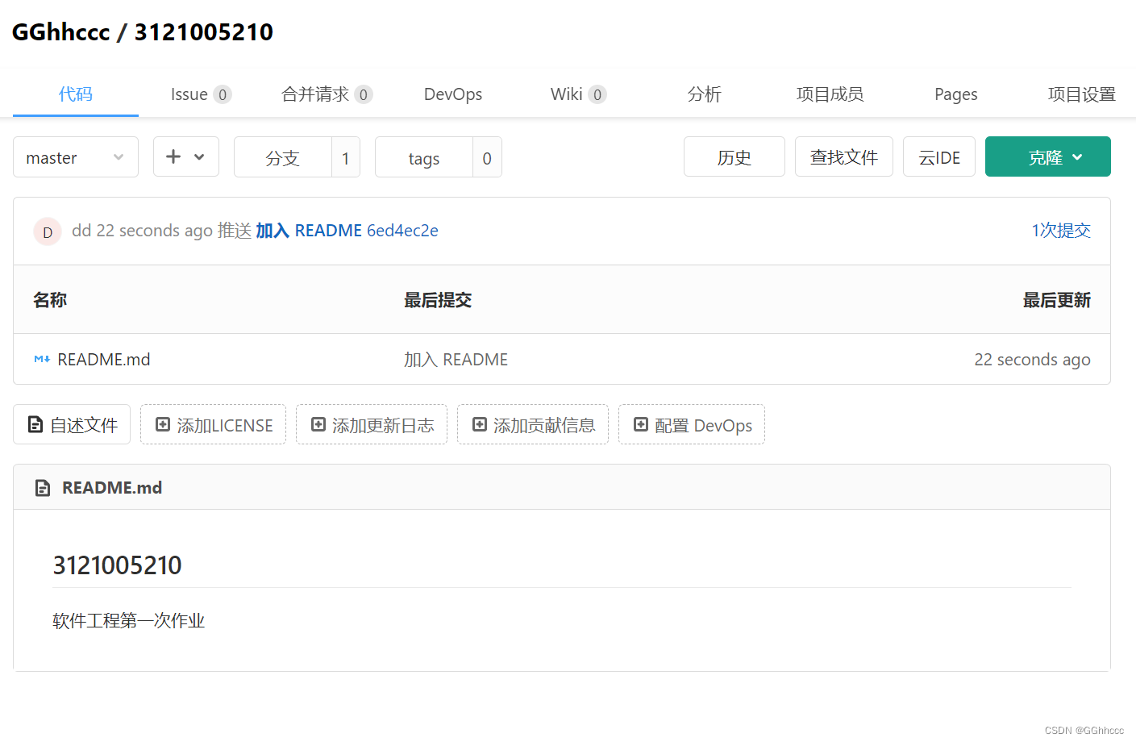Screen dimensions: 1136x742
Task: Open README.md file in the file list
Action: coord(104,359)
